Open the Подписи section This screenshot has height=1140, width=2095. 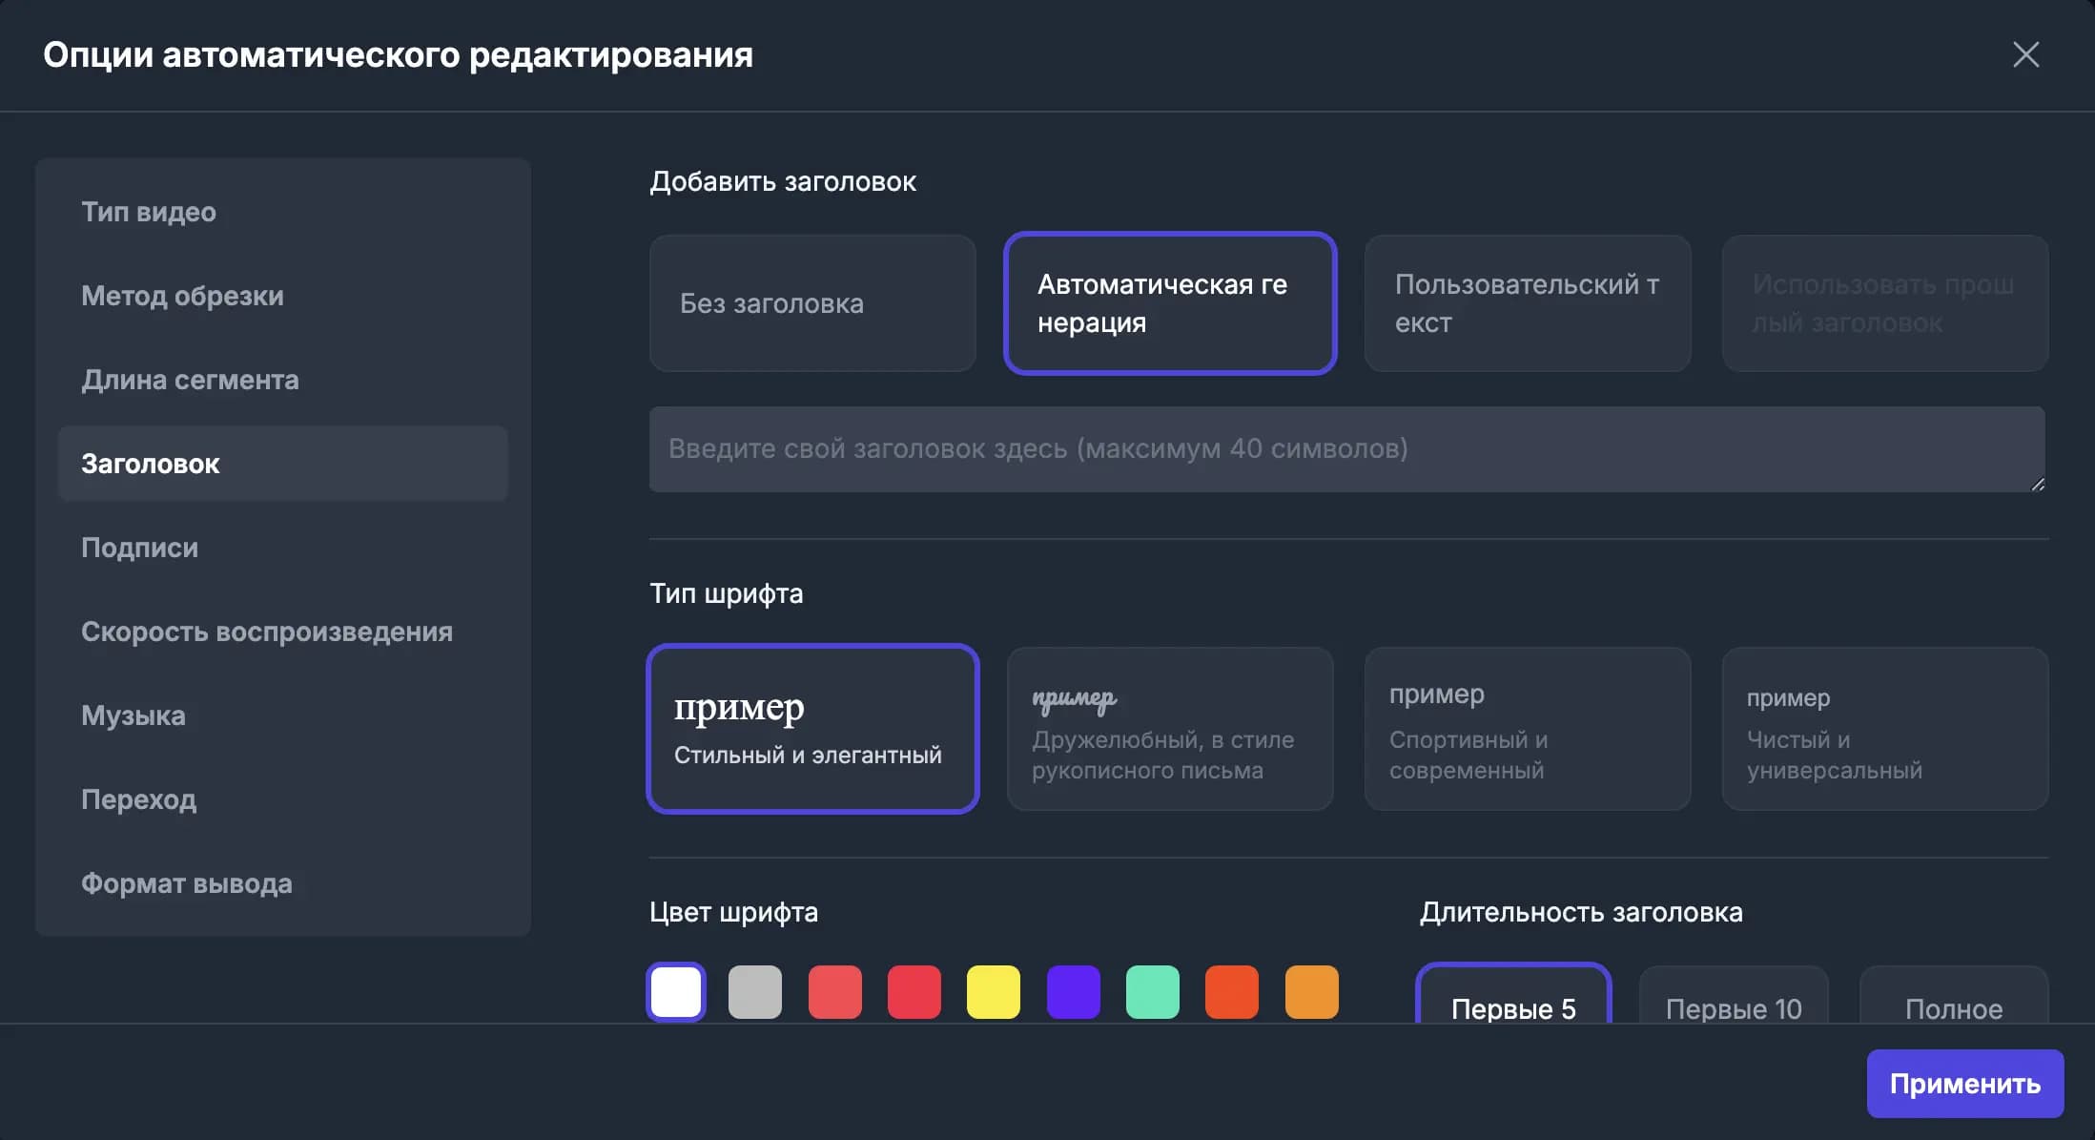[140, 548]
